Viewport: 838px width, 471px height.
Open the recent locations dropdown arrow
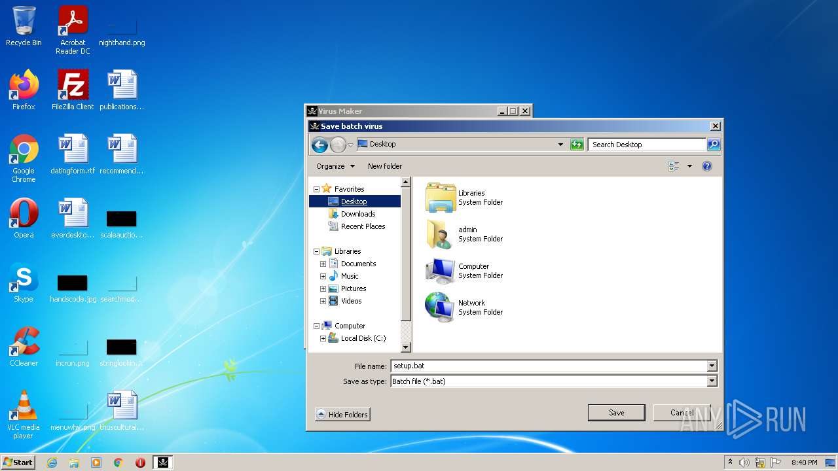tap(350, 145)
